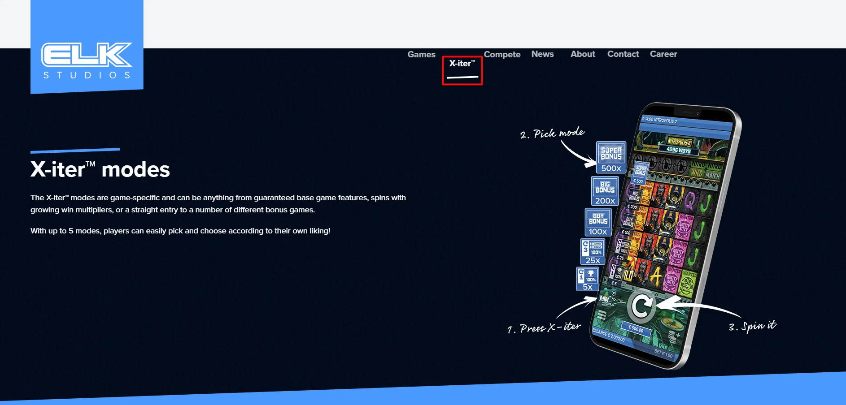The height and width of the screenshot is (405, 846).
Task: Click the 'With up to 5 modes' paragraph
Action: tap(180, 231)
